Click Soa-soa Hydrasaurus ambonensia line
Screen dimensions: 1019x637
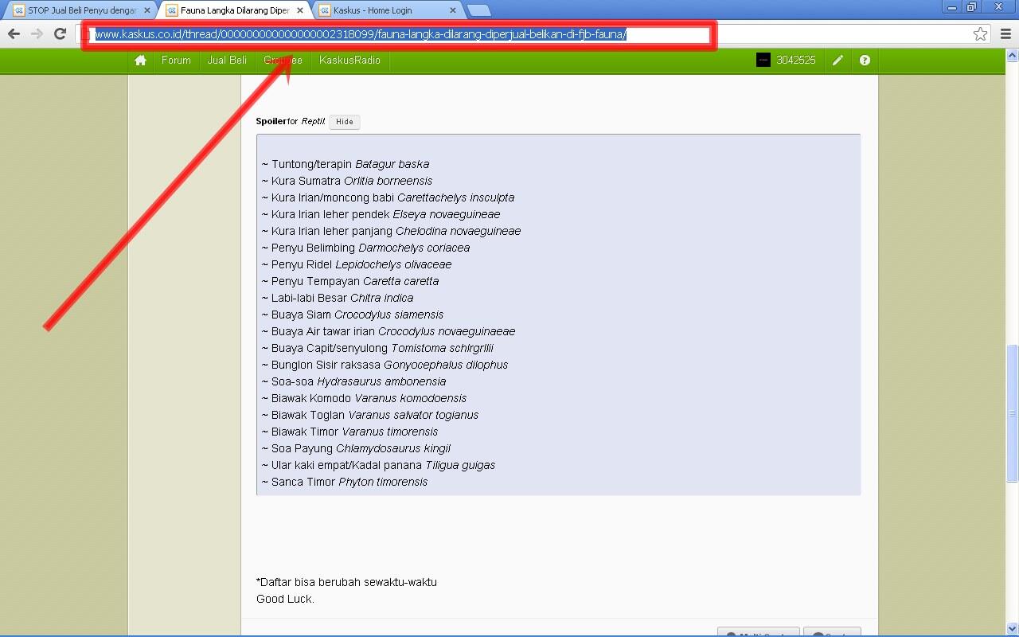(x=353, y=381)
